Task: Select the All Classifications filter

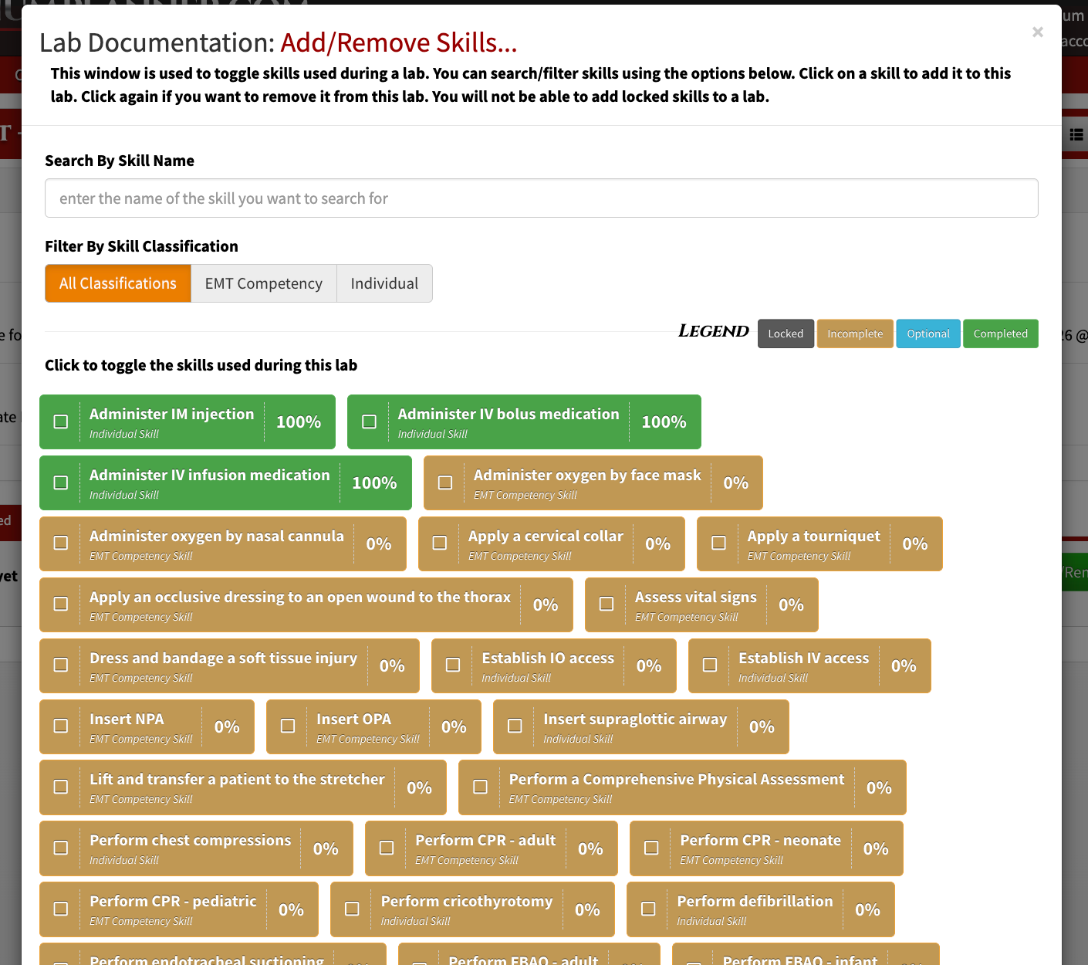Action: pyautogui.click(x=118, y=283)
